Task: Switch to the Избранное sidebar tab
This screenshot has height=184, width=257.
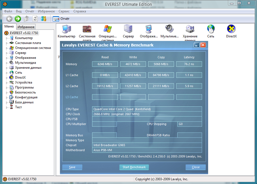Action: click(26, 27)
